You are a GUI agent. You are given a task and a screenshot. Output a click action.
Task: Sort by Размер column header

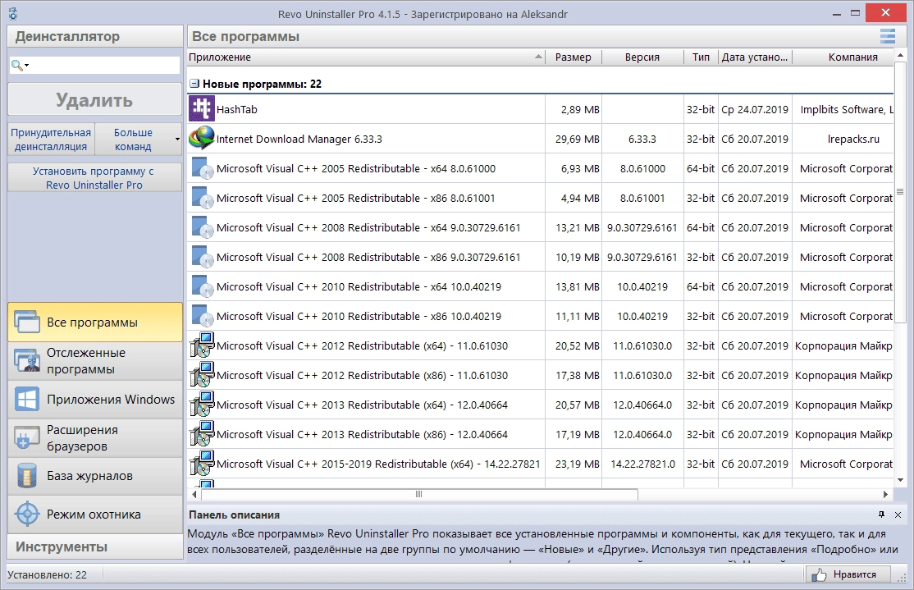click(573, 57)
